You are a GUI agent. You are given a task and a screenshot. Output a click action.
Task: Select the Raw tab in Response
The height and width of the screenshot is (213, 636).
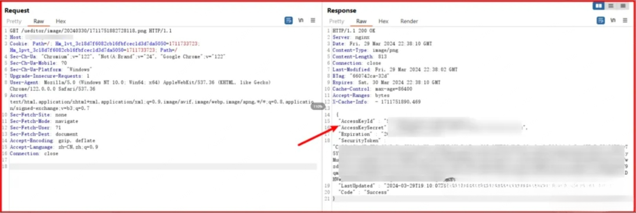click(361, 21)
